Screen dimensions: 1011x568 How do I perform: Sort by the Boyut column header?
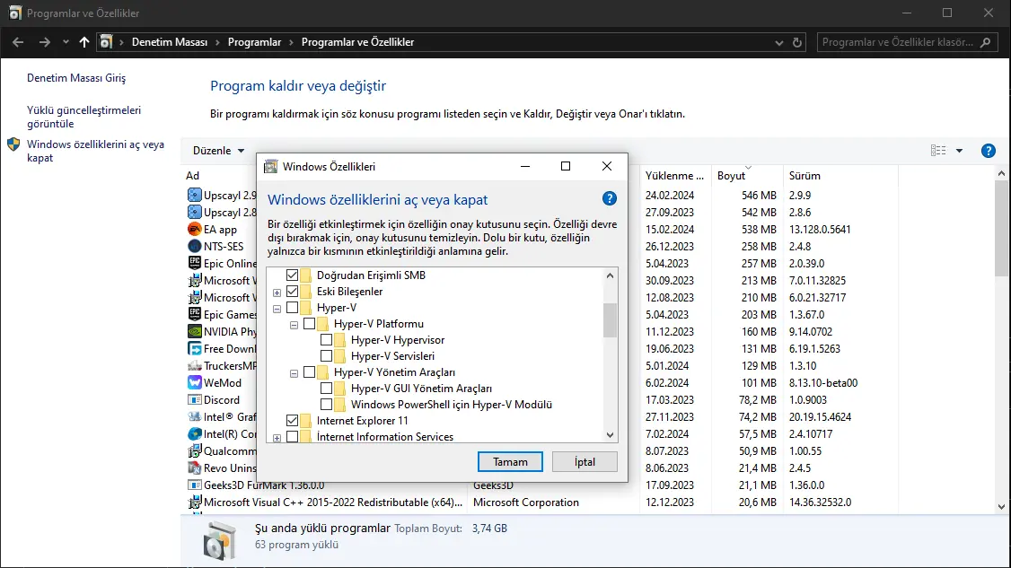coord(731,175)
